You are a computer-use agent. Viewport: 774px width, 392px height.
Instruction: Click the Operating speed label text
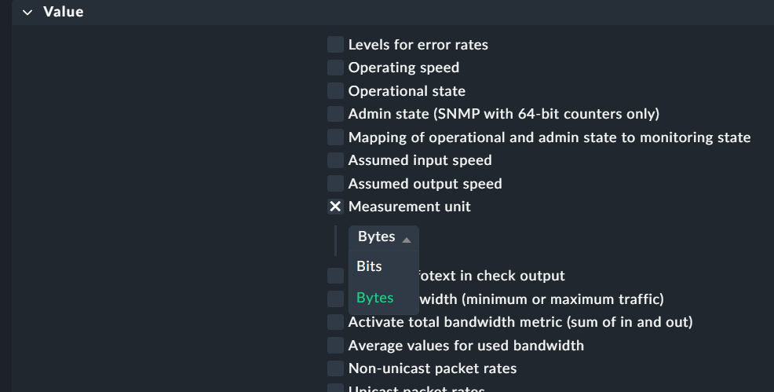(x=403, y=68)
